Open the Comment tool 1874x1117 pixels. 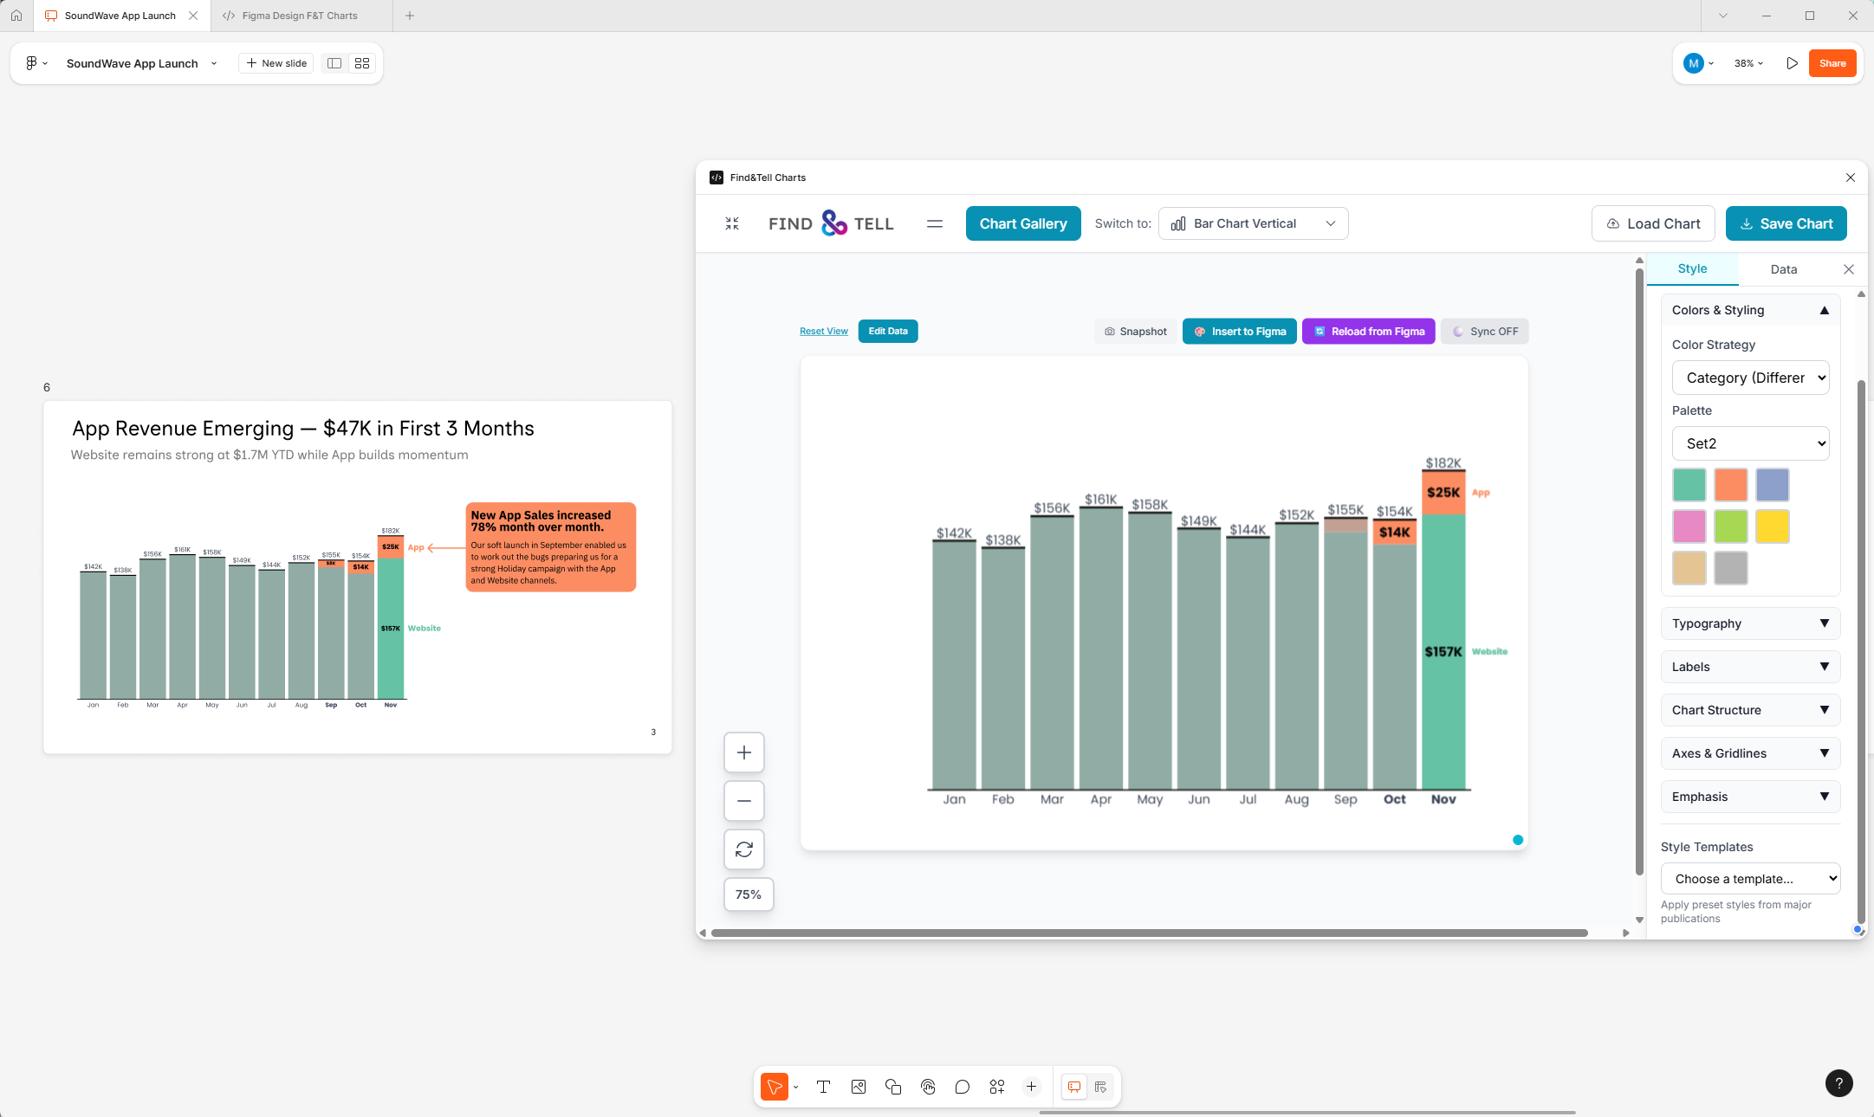point(962,1087)
